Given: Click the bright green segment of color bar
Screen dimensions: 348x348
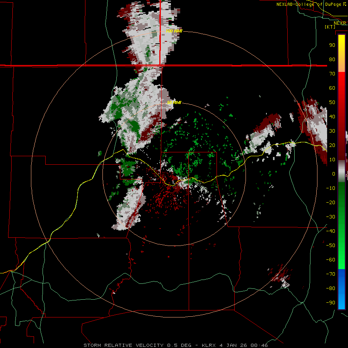Looking at the screenshot, I should point(341,251).
